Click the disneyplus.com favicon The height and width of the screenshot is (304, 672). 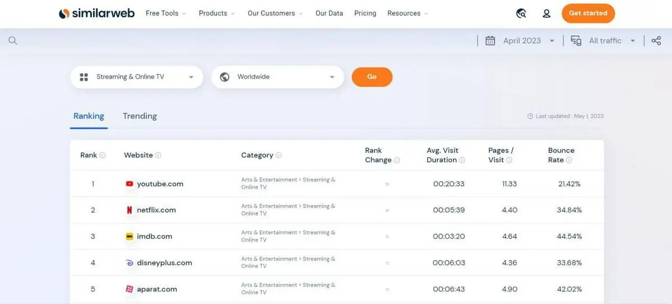pyautogui.click(x=129, y=263)
